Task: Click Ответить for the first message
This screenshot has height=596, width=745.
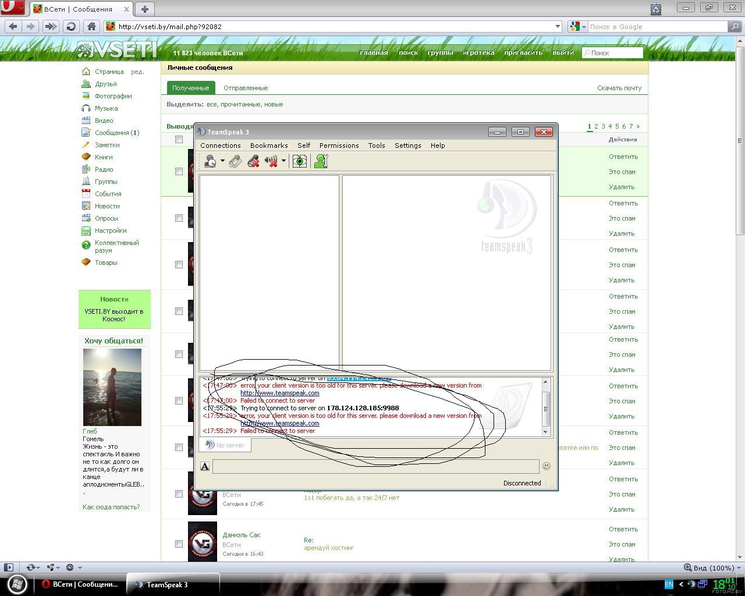Action: tap(623, 157)
